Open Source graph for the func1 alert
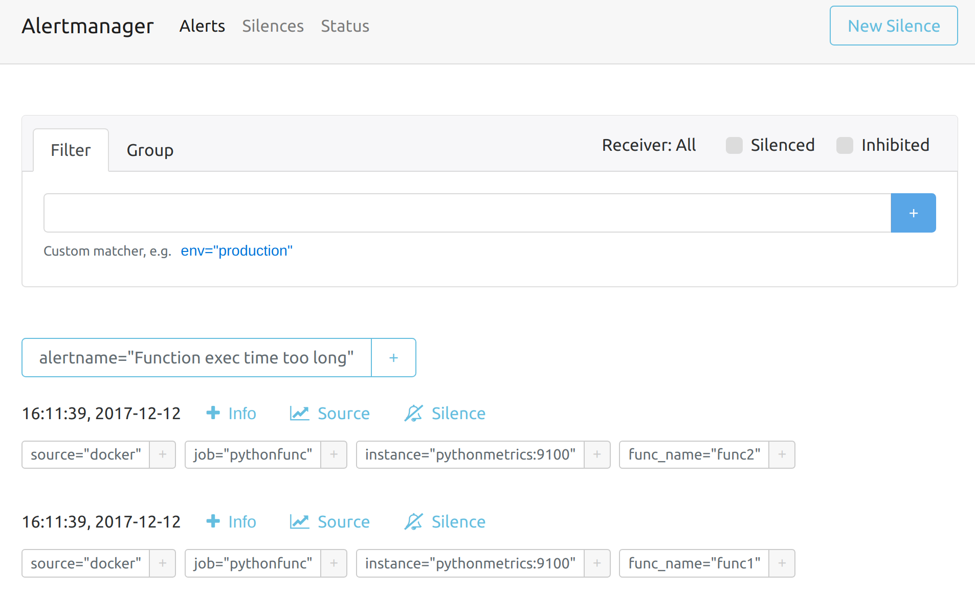Viewport: 975px width, 595px height. 329,521
